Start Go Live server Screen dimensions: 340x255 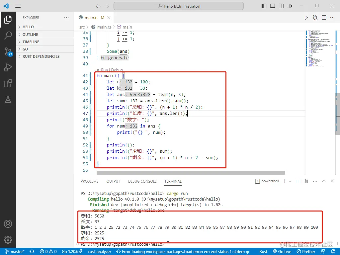click(x=282, y=252)
